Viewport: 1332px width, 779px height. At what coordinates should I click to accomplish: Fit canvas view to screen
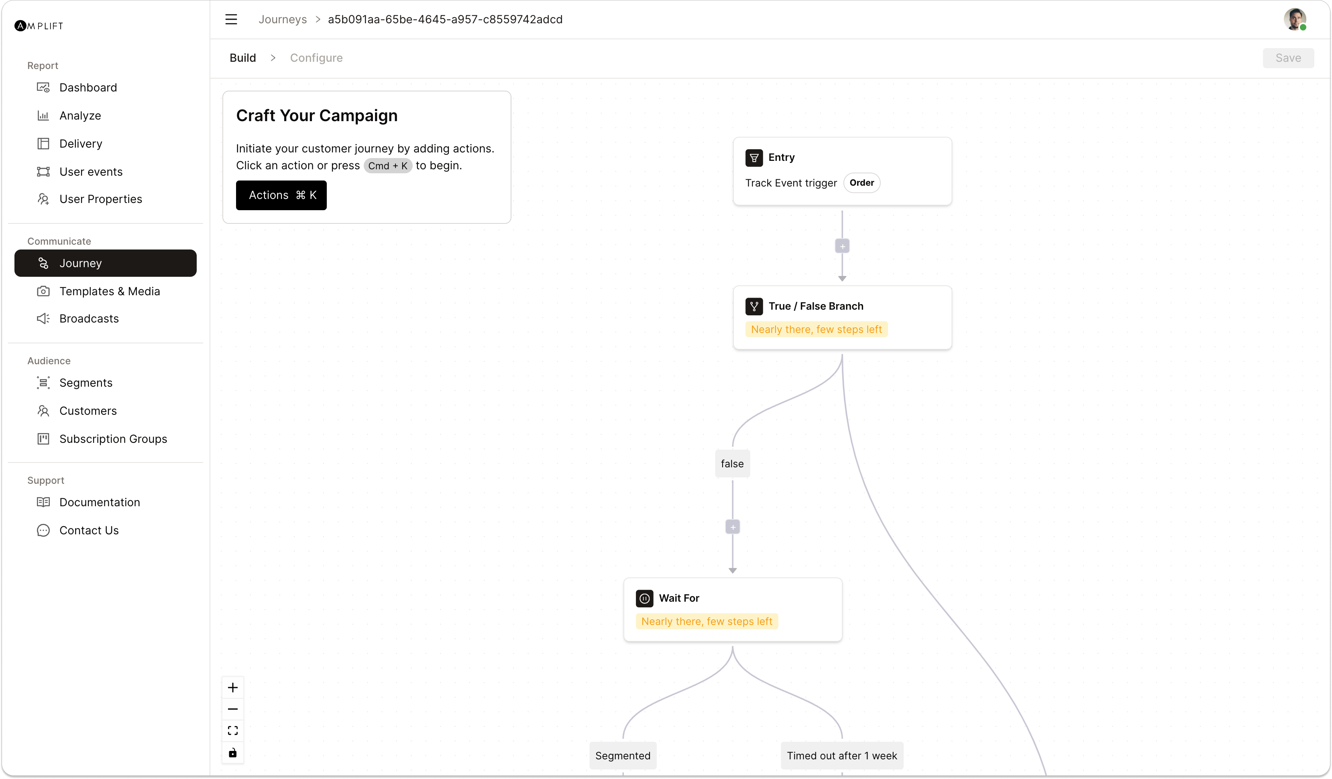point(232,730)
